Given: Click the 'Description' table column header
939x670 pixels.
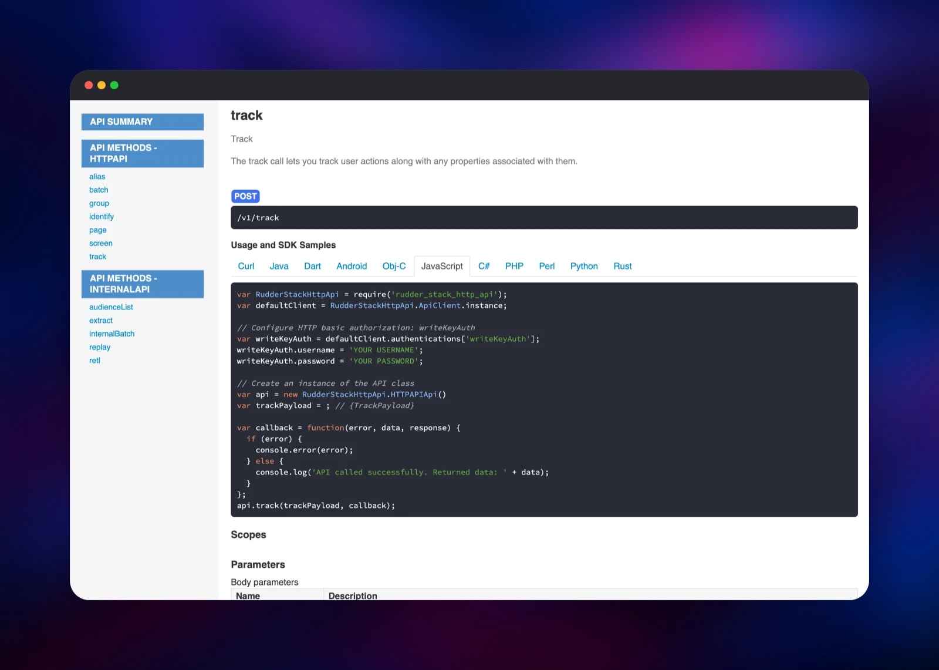Looking at the screenshot, I should click(x=353, y=595).
